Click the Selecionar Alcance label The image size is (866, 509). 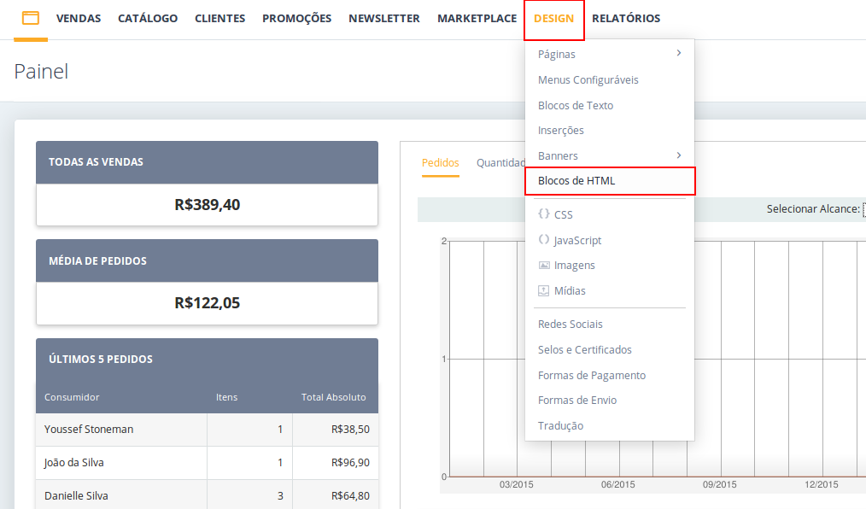click(813, 208)
